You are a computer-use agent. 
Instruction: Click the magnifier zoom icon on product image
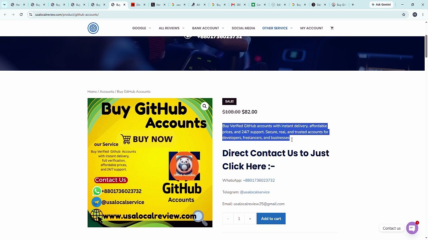point(205,106)
